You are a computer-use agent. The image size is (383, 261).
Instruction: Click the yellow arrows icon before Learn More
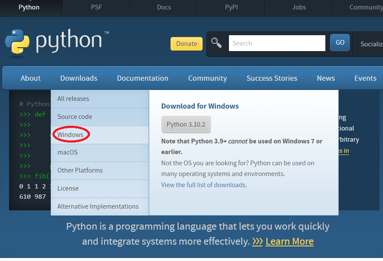pos(257,242)
